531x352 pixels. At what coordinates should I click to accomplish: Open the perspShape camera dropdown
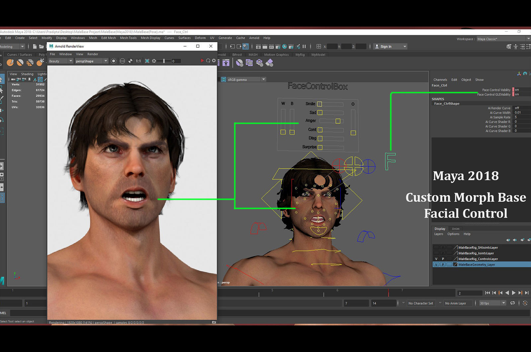click(92, 61)
